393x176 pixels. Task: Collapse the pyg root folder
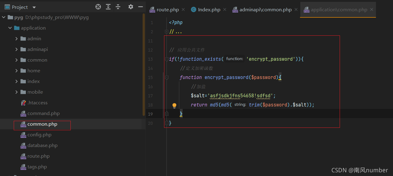coord(3,17)
